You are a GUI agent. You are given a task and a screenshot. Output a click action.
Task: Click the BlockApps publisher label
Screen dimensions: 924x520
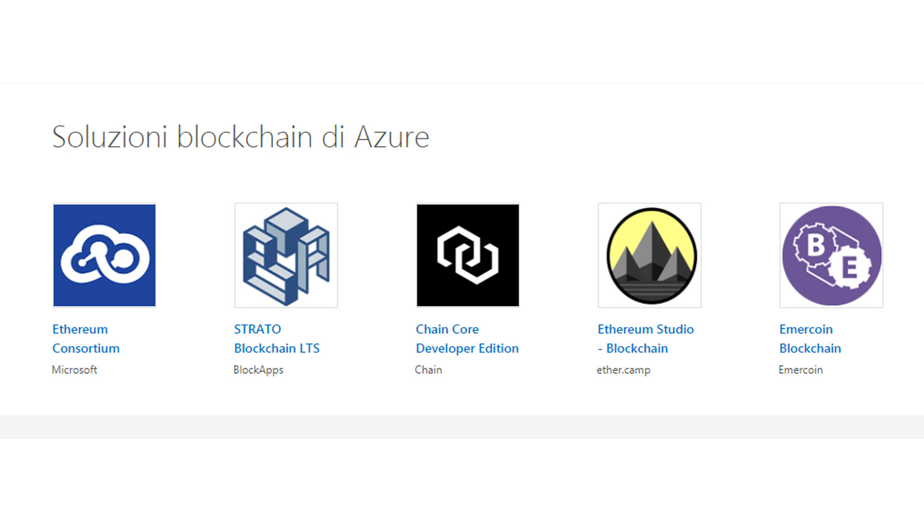click(258, 370)
